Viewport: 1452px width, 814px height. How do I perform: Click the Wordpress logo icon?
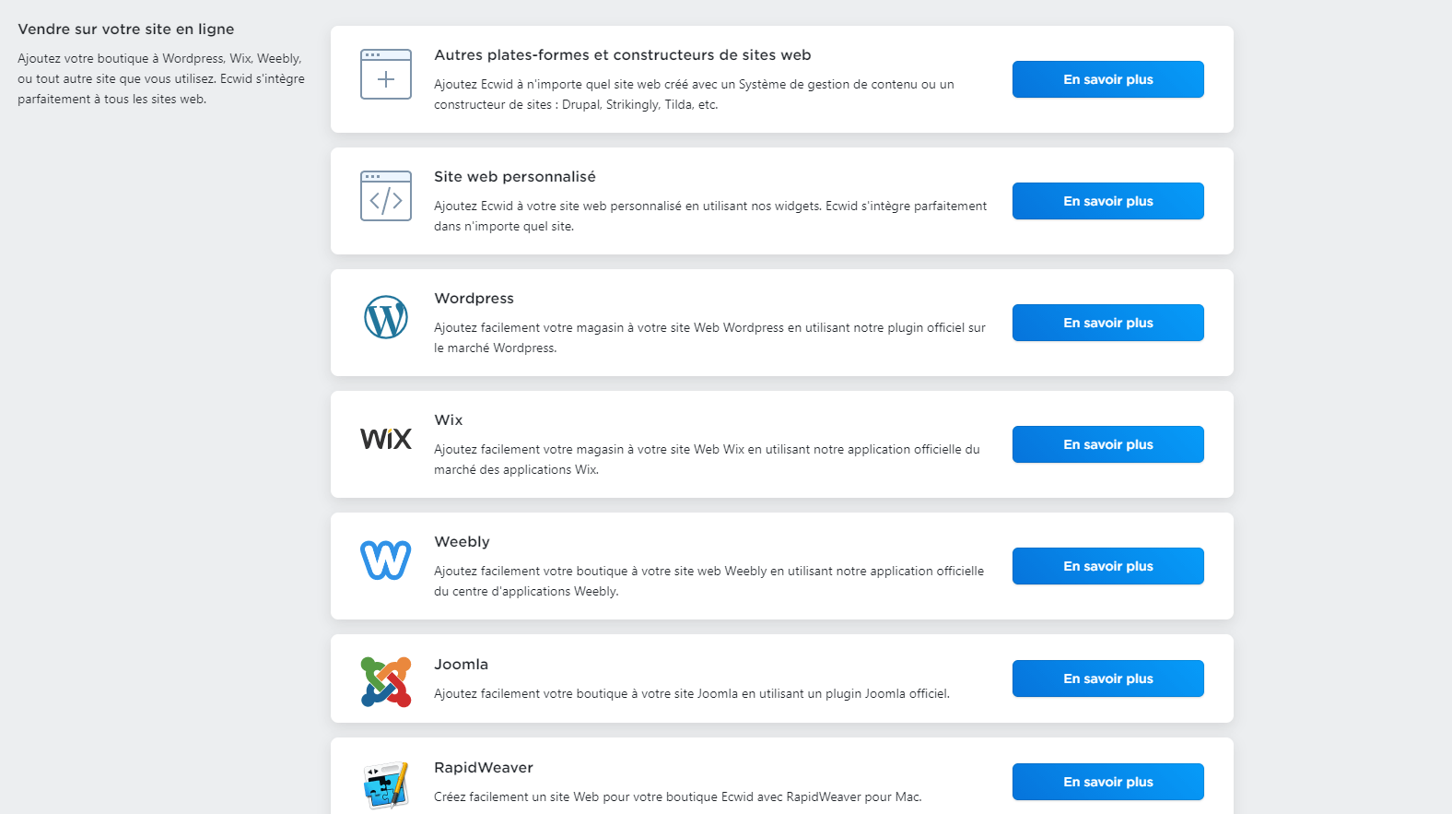coord(385,318)
